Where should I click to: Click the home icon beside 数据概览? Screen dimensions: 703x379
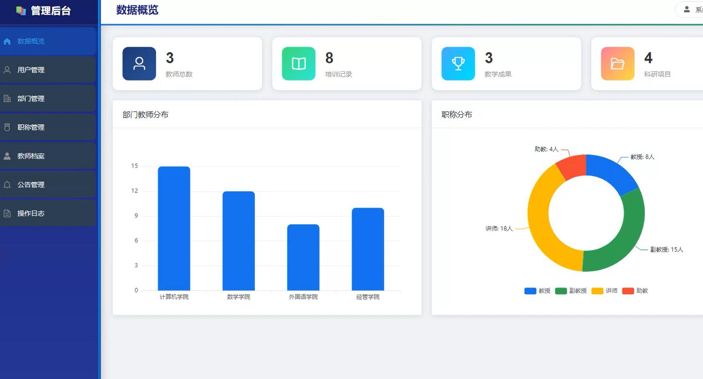[7, 41]
